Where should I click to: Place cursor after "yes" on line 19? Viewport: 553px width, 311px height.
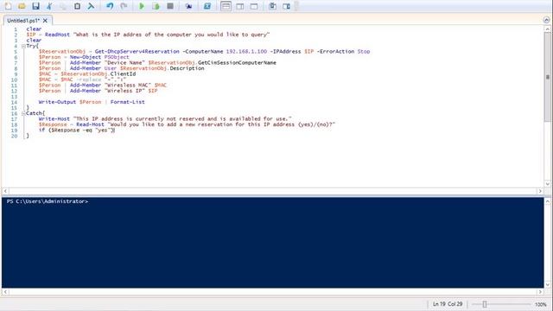112,130
